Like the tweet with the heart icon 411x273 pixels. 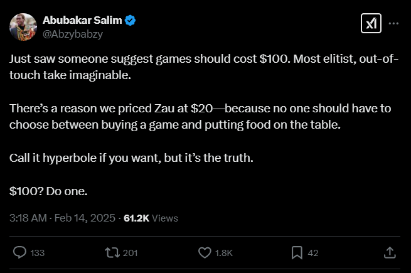[x=205, y=252]
